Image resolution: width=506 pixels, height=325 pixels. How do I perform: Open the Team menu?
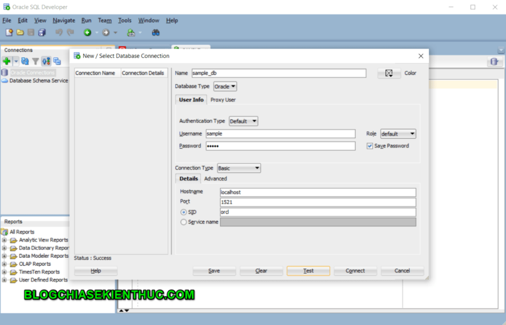(105, 20)
